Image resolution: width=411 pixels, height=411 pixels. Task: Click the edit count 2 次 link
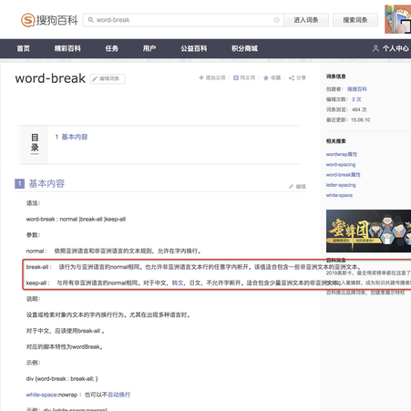click(x=356, y=99)
